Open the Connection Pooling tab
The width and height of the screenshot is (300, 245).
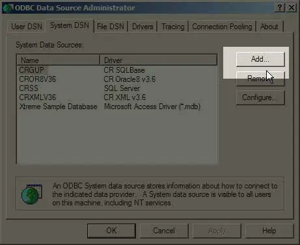222,27
